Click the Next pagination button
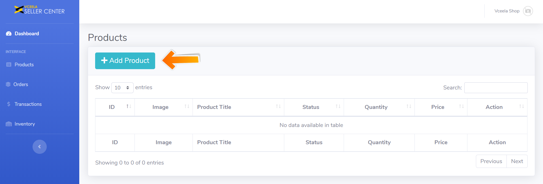This screenshot has width=543, height=184. (x=517, y=161)
